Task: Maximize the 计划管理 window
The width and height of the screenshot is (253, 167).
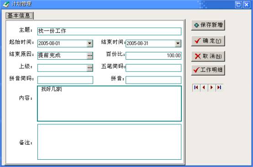Action: tap(238, 5)
